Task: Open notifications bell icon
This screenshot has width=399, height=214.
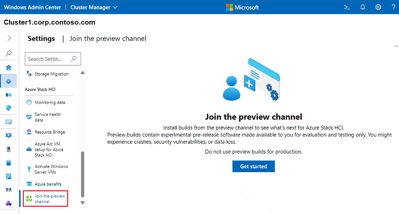Action: pos(363,7)
